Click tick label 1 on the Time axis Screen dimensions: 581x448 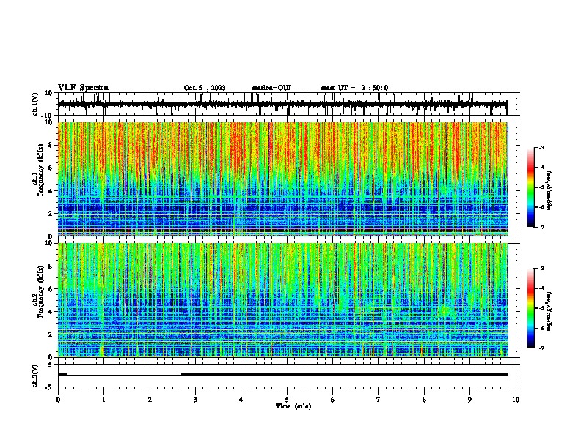[103, 400]
